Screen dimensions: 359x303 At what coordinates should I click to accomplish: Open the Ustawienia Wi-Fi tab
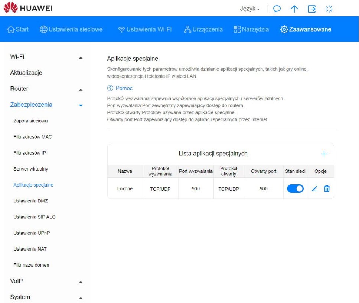[x=144, y=29]
